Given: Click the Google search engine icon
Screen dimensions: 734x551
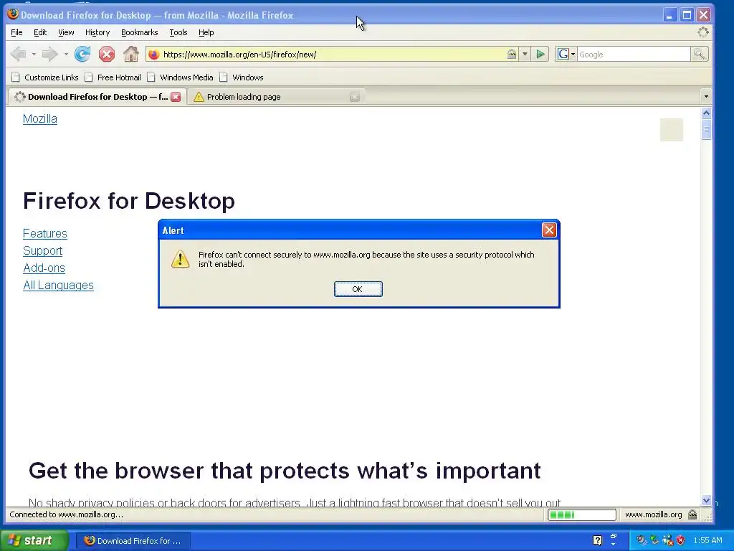Looking at the screenshot, I should click(x=563, y=55).
